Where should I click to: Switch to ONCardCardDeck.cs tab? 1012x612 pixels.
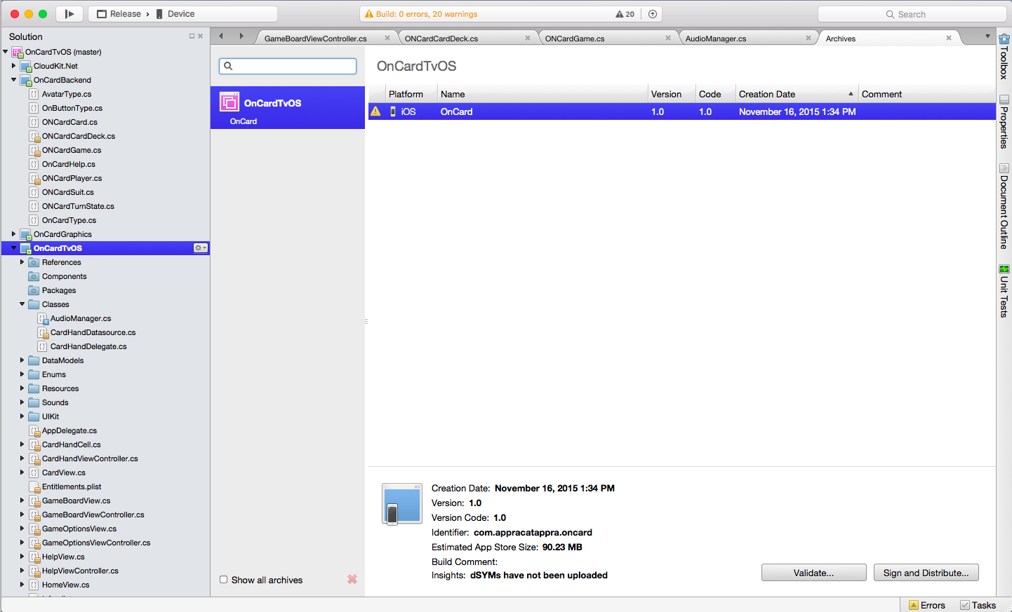point(441,39)
